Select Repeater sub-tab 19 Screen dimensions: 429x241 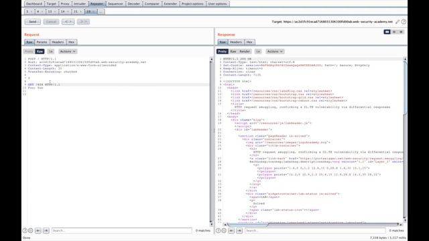pyautogui.click(x=90, y=11)
